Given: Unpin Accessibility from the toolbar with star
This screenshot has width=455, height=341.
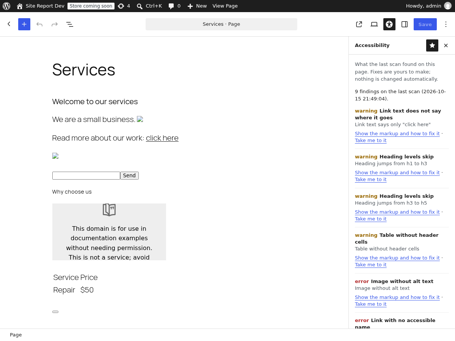Looking at the screenshot, I should click(432, 45).
